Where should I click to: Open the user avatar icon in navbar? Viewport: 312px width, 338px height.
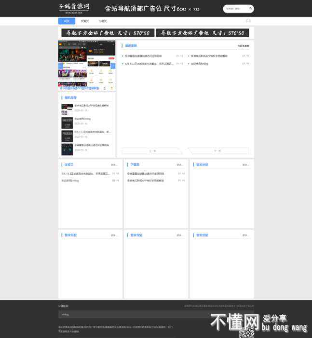[248, 21]
